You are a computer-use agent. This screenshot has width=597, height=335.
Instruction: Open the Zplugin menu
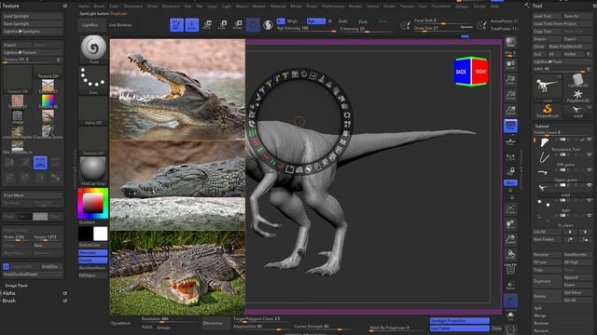coord(462,7)
